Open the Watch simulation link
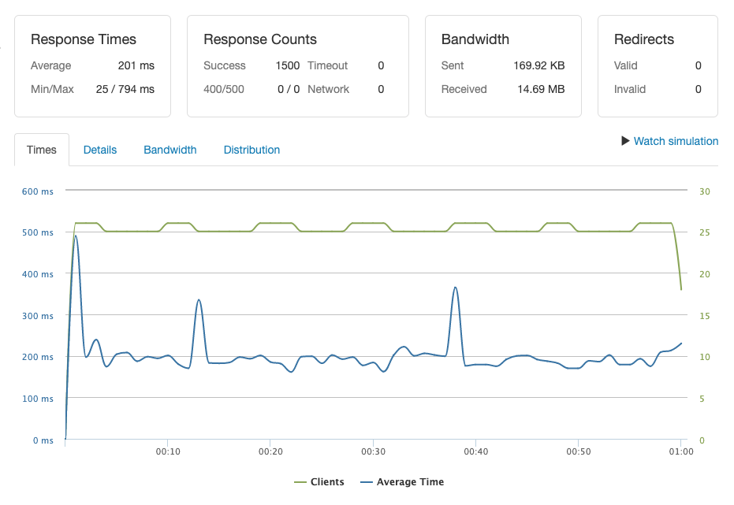The width and height of the screenshot is (734, 505). tap(676, 141)
